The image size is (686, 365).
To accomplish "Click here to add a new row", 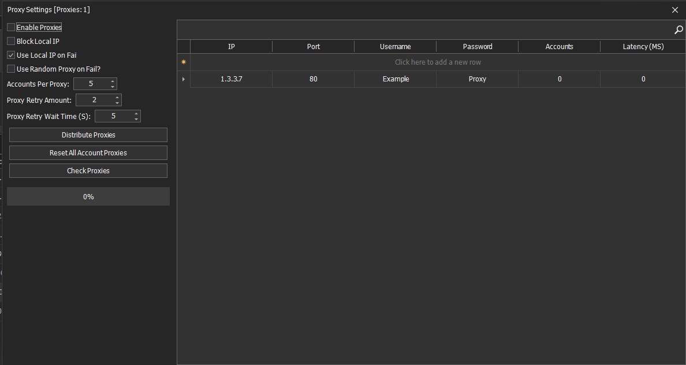I will pyautogui.click(x=438, y=62).
